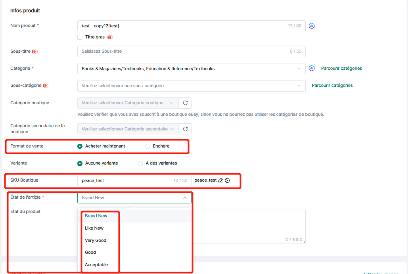Click the AI icon beside the Catégorie field

tap(312, 68)
